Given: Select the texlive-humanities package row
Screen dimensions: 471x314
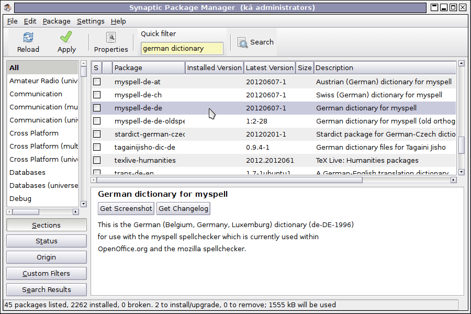Looking at the screenshot, I should pyautogui.click(x=274, y=160).
